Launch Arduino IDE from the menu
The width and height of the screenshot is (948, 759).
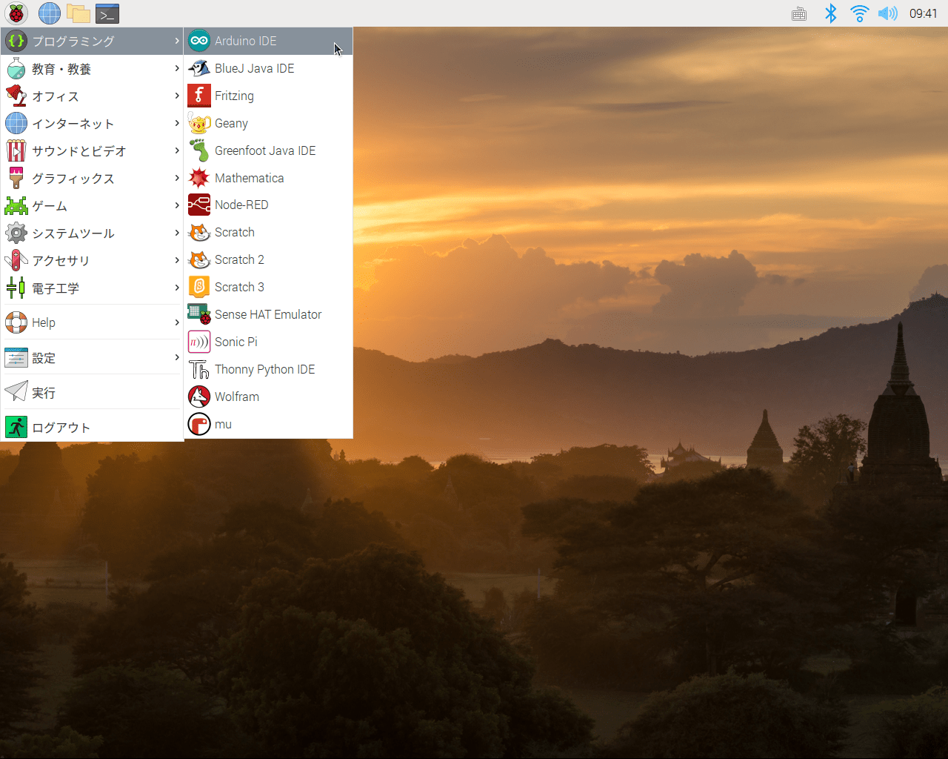246,41
